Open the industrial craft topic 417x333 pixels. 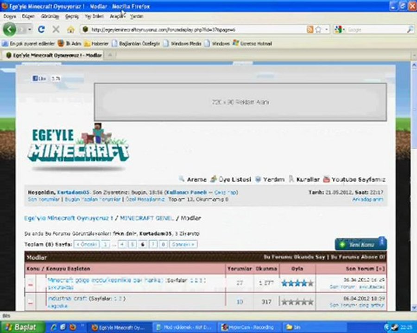coord(67,298)
